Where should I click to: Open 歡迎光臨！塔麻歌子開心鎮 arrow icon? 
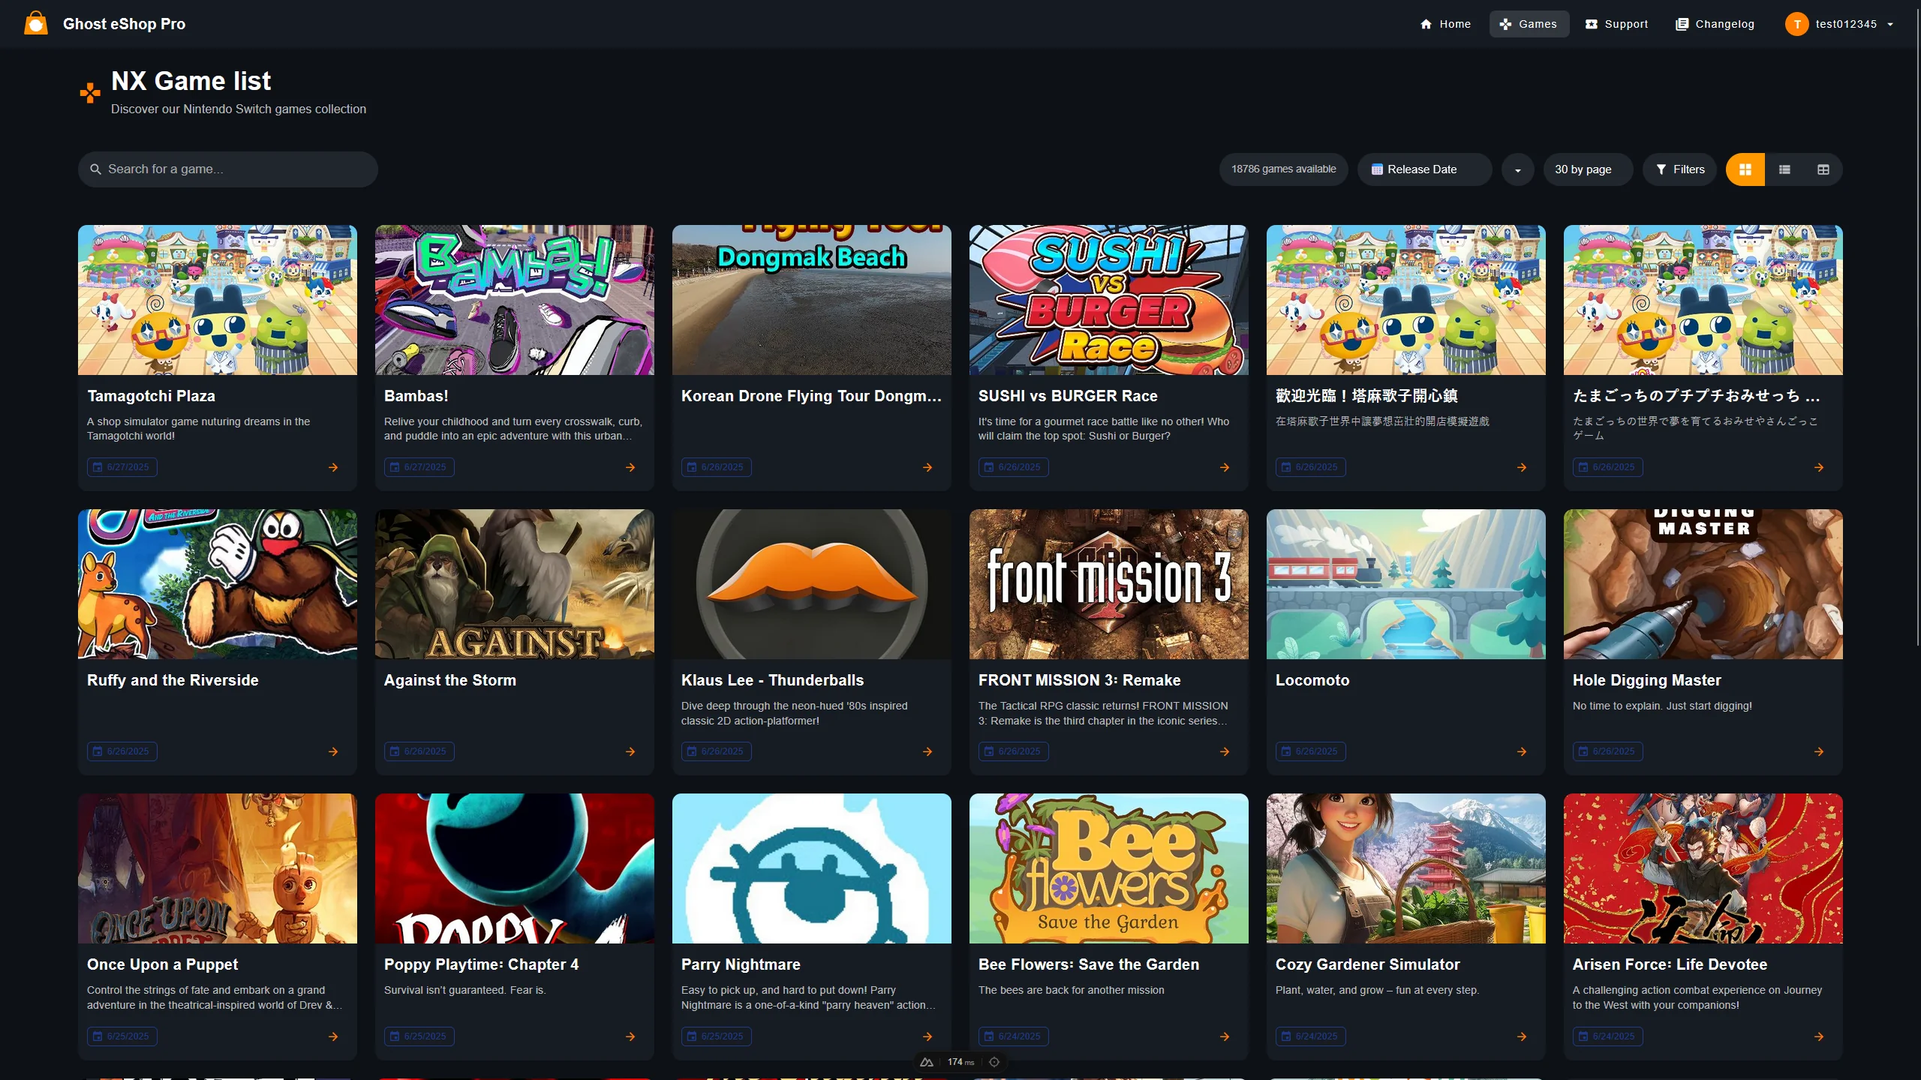(1522, 467)
